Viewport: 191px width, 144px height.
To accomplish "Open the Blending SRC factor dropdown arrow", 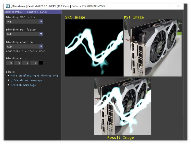I will coord(41,21).
